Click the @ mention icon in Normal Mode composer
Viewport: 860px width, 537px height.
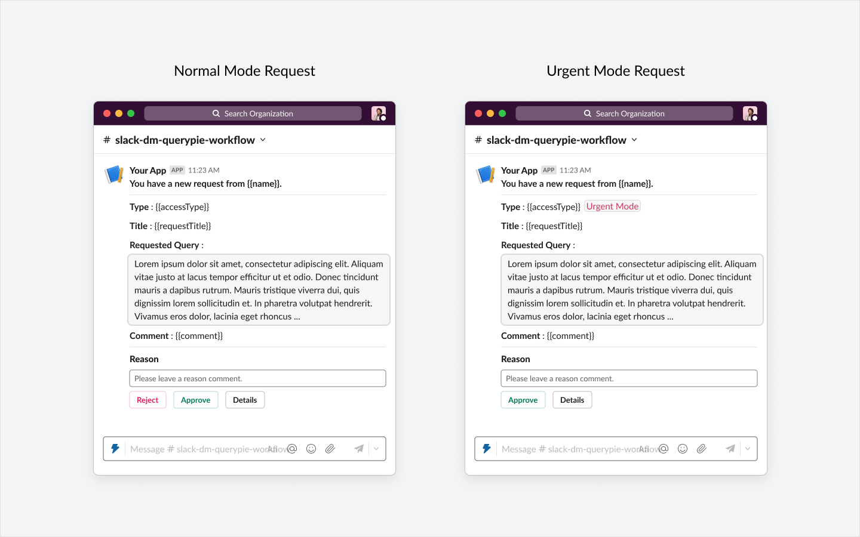click(x=292, y=448)
